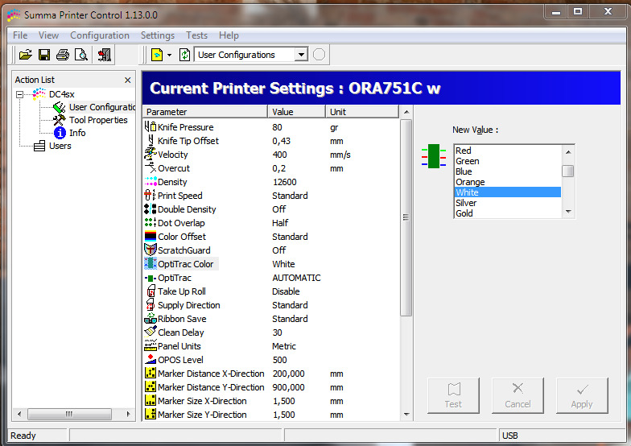631x446 pixels.
Task: Click Action List scroll-right arrow
Action: [129, 414]
